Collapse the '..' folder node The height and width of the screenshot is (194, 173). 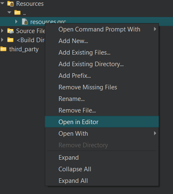[x=10, y=12]
